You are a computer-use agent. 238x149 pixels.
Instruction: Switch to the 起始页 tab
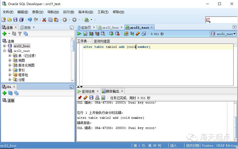coord(86,28)
